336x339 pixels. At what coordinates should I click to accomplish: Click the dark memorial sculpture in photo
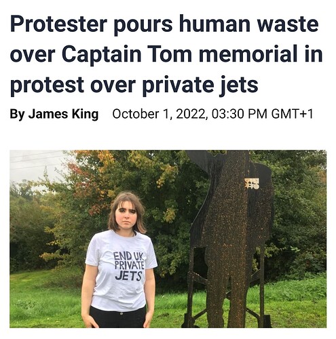coord(229,237)
